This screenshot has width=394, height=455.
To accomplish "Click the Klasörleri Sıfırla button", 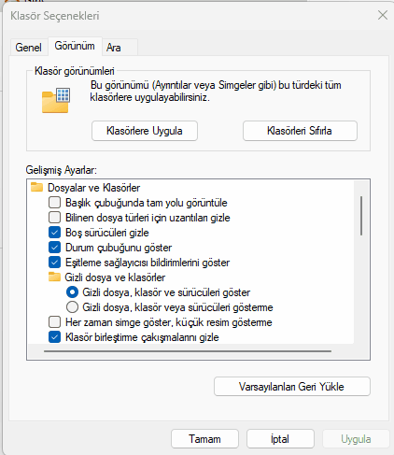I will (x=300, y=131).
